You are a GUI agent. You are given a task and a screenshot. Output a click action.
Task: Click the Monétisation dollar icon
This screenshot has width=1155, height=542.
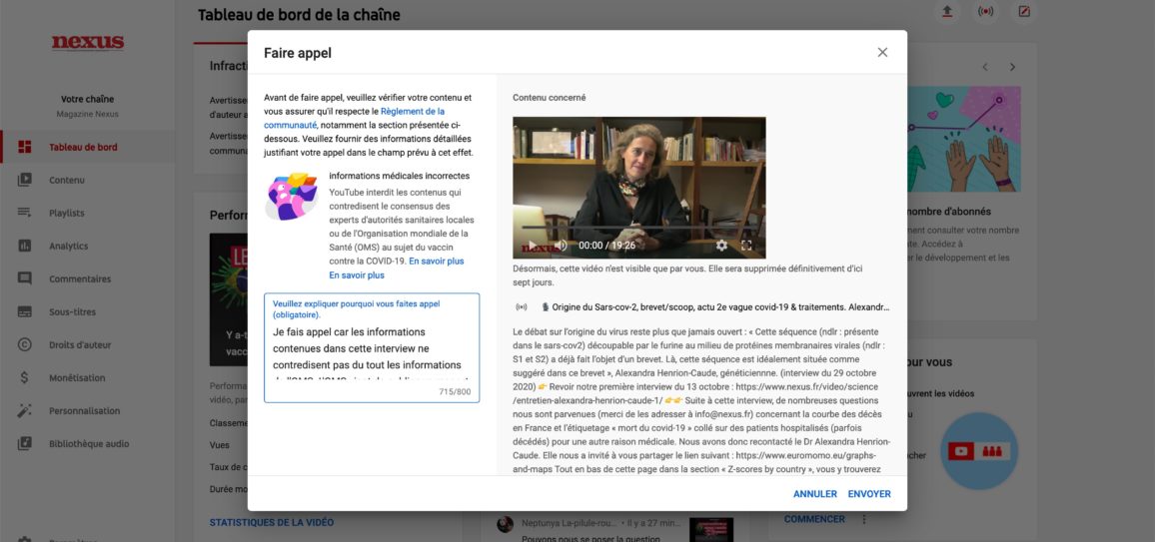coord(24,378)
